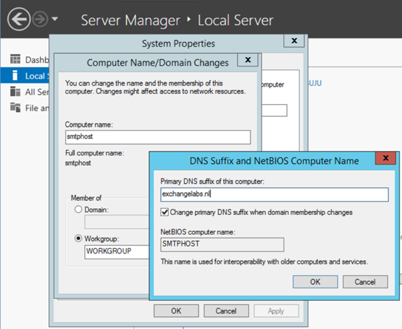This screenshot has width=402, height=329.
Task: Click the Dashboard icon in sidebar
Action: pos(15,59)
